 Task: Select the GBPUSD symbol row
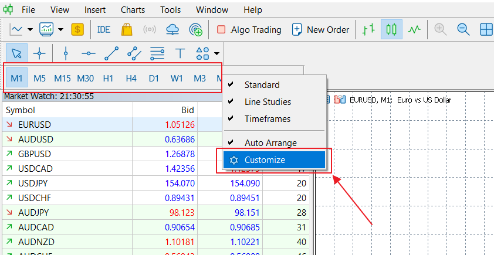(x=35, y=154)
